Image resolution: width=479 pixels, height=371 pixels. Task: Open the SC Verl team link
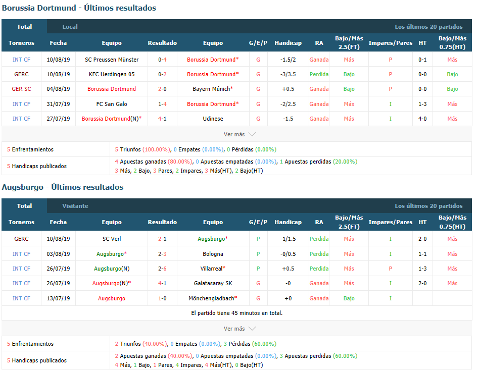[x=112, y=239]
